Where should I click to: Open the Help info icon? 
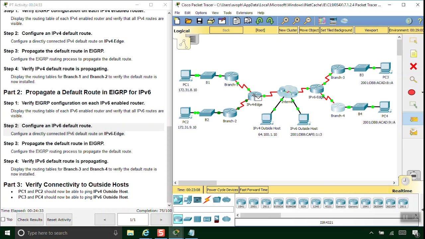(x=409, y=21)
